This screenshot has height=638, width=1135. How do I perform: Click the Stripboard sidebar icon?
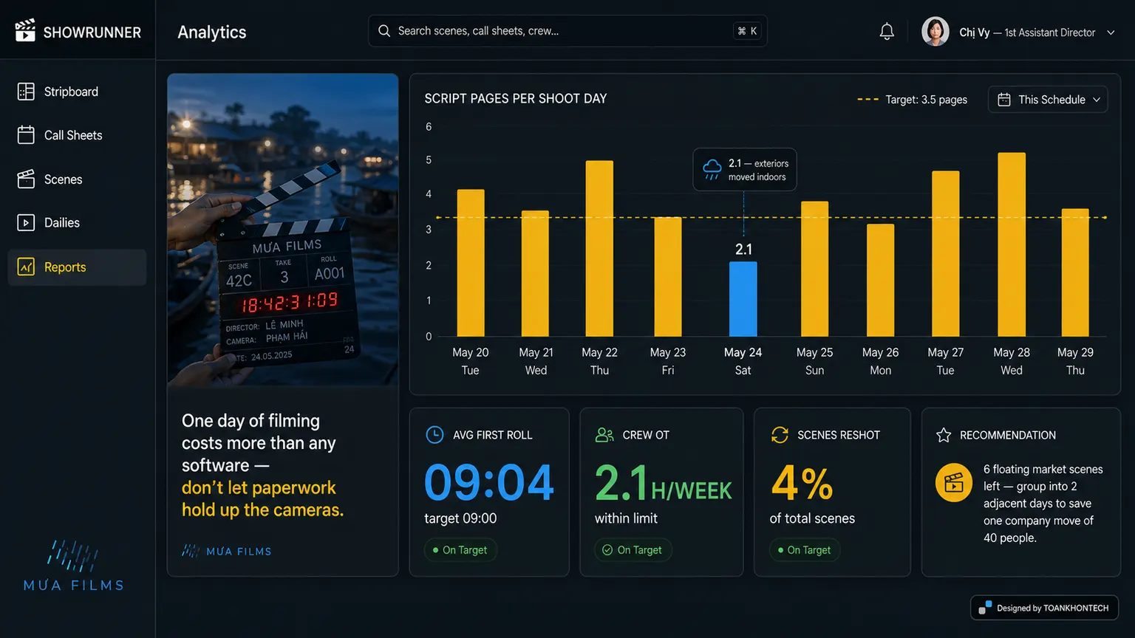point(26,92)
